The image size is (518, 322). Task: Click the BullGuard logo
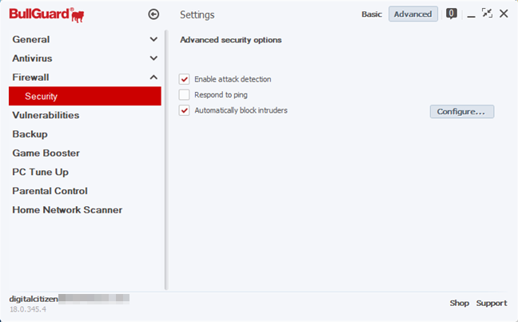tap(46, 15)
